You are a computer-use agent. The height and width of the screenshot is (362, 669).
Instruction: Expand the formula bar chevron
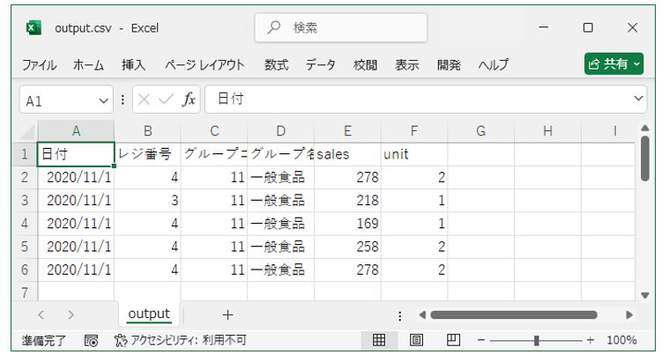tap(638, 99)
